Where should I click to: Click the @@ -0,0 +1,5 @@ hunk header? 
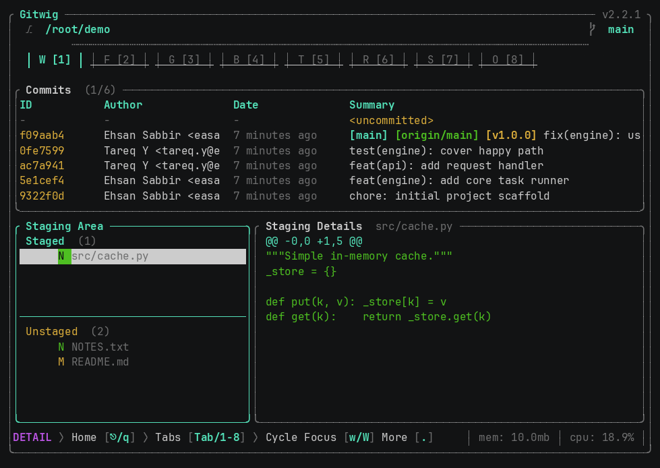coord(314,241)
